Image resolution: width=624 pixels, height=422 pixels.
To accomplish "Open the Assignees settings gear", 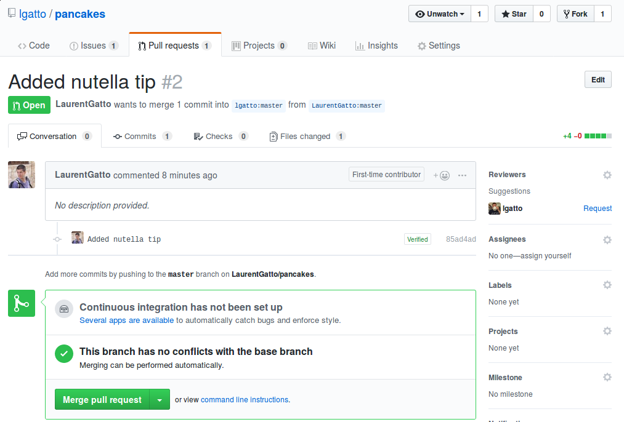I will [x=607, y=240].
